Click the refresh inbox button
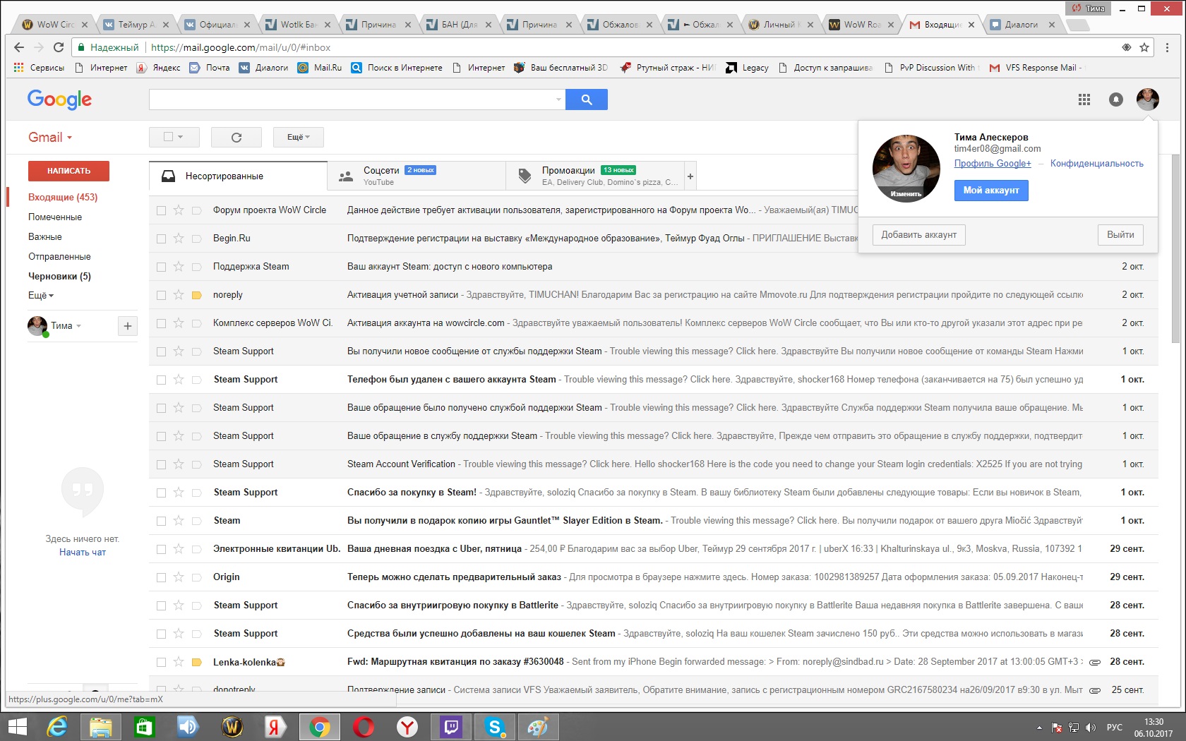 click(236, 137)
